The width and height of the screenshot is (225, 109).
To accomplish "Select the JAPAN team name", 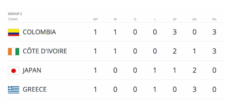I will pos(32,71).
